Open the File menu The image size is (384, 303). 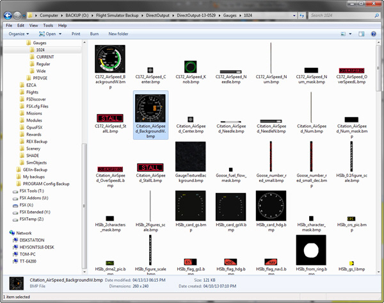pos(9,26)
